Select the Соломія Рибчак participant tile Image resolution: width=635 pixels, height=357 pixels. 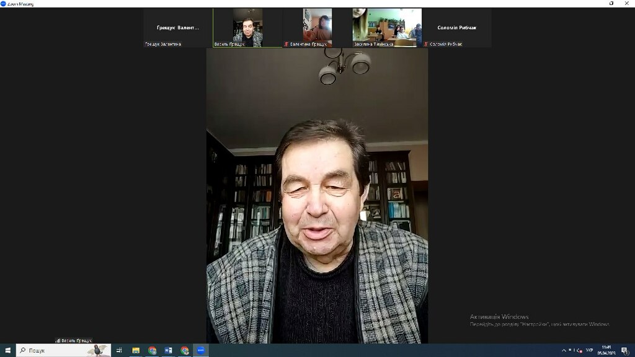click(457, 27)
